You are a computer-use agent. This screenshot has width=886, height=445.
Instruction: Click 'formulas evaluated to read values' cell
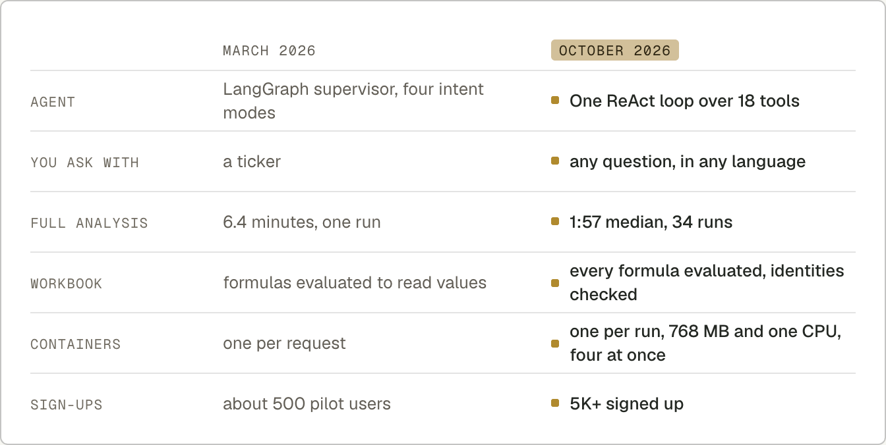355,282
